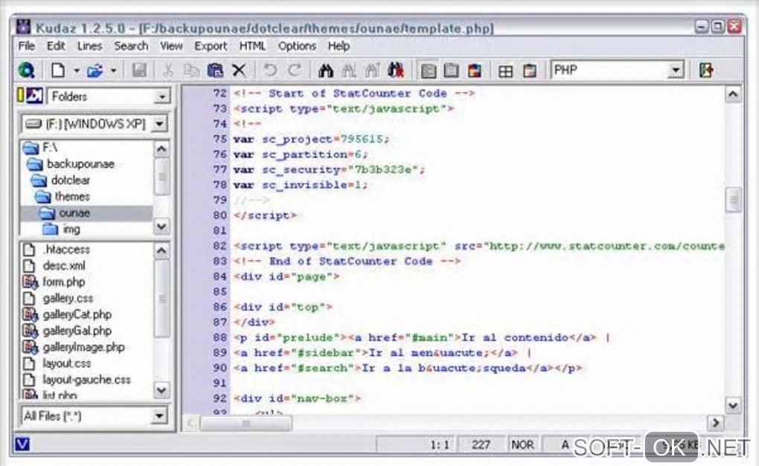Open the drive selector showing F: WINDOWS XP
Screen dimensions: 759x466
pos(158,124)
